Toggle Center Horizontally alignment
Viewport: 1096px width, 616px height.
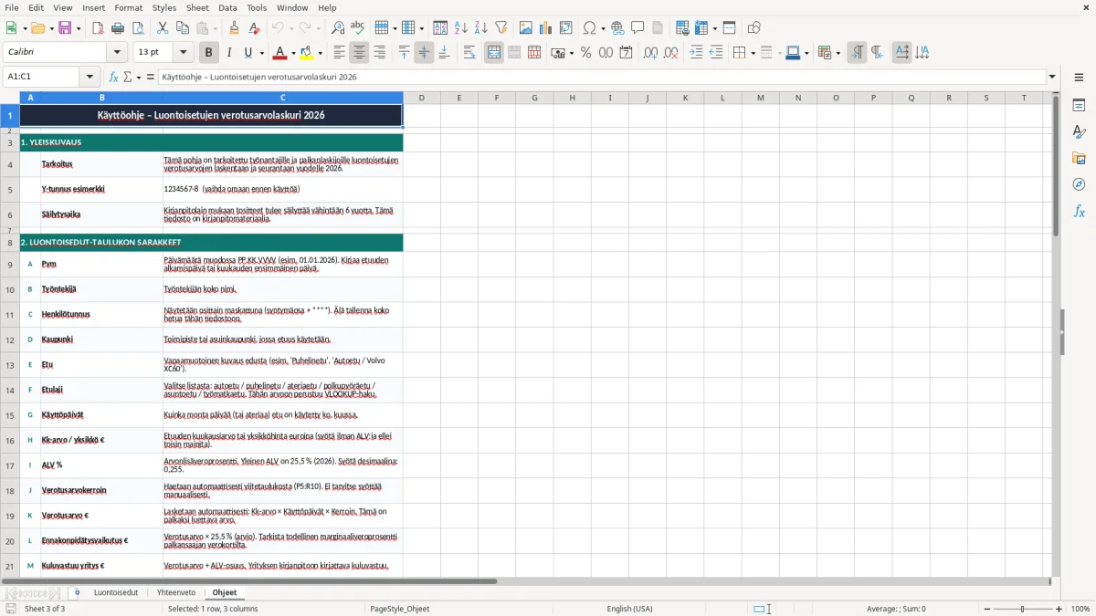coord(359,53)
